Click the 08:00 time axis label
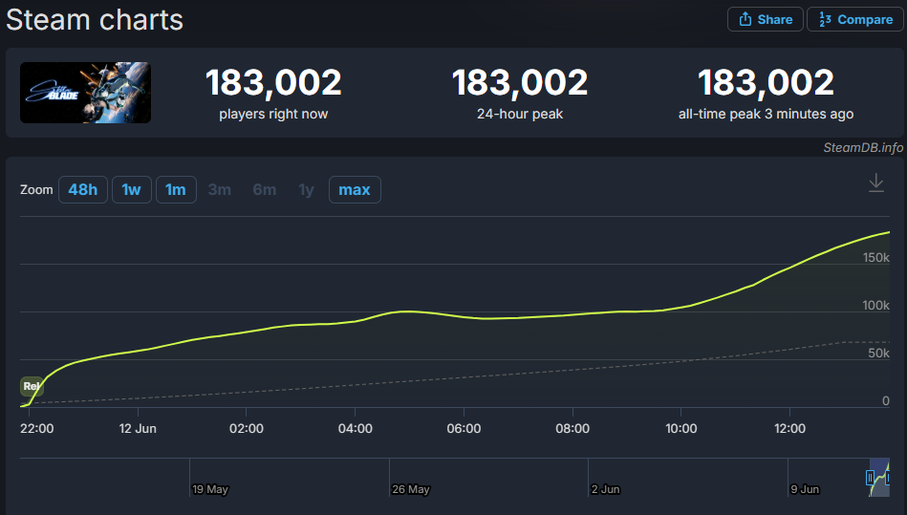Image resolution: width=907 pixels, height=515 pixels. click(x=572, y=428)
